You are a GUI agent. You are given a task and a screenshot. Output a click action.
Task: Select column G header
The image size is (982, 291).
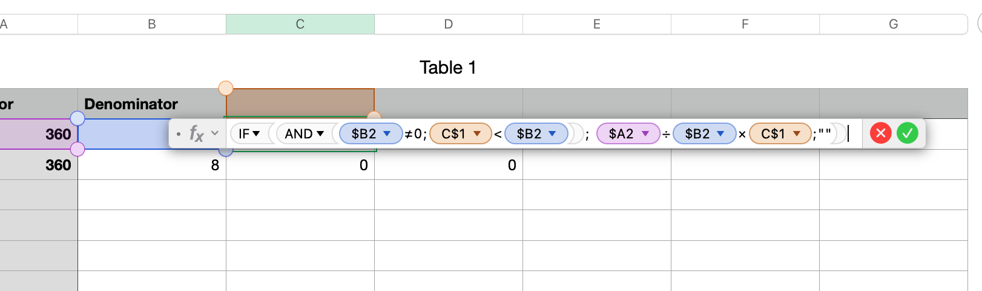point(893,24)
